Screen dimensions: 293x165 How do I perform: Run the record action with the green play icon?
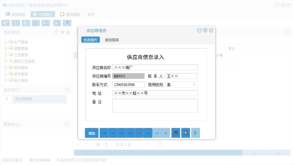point(195,133)
